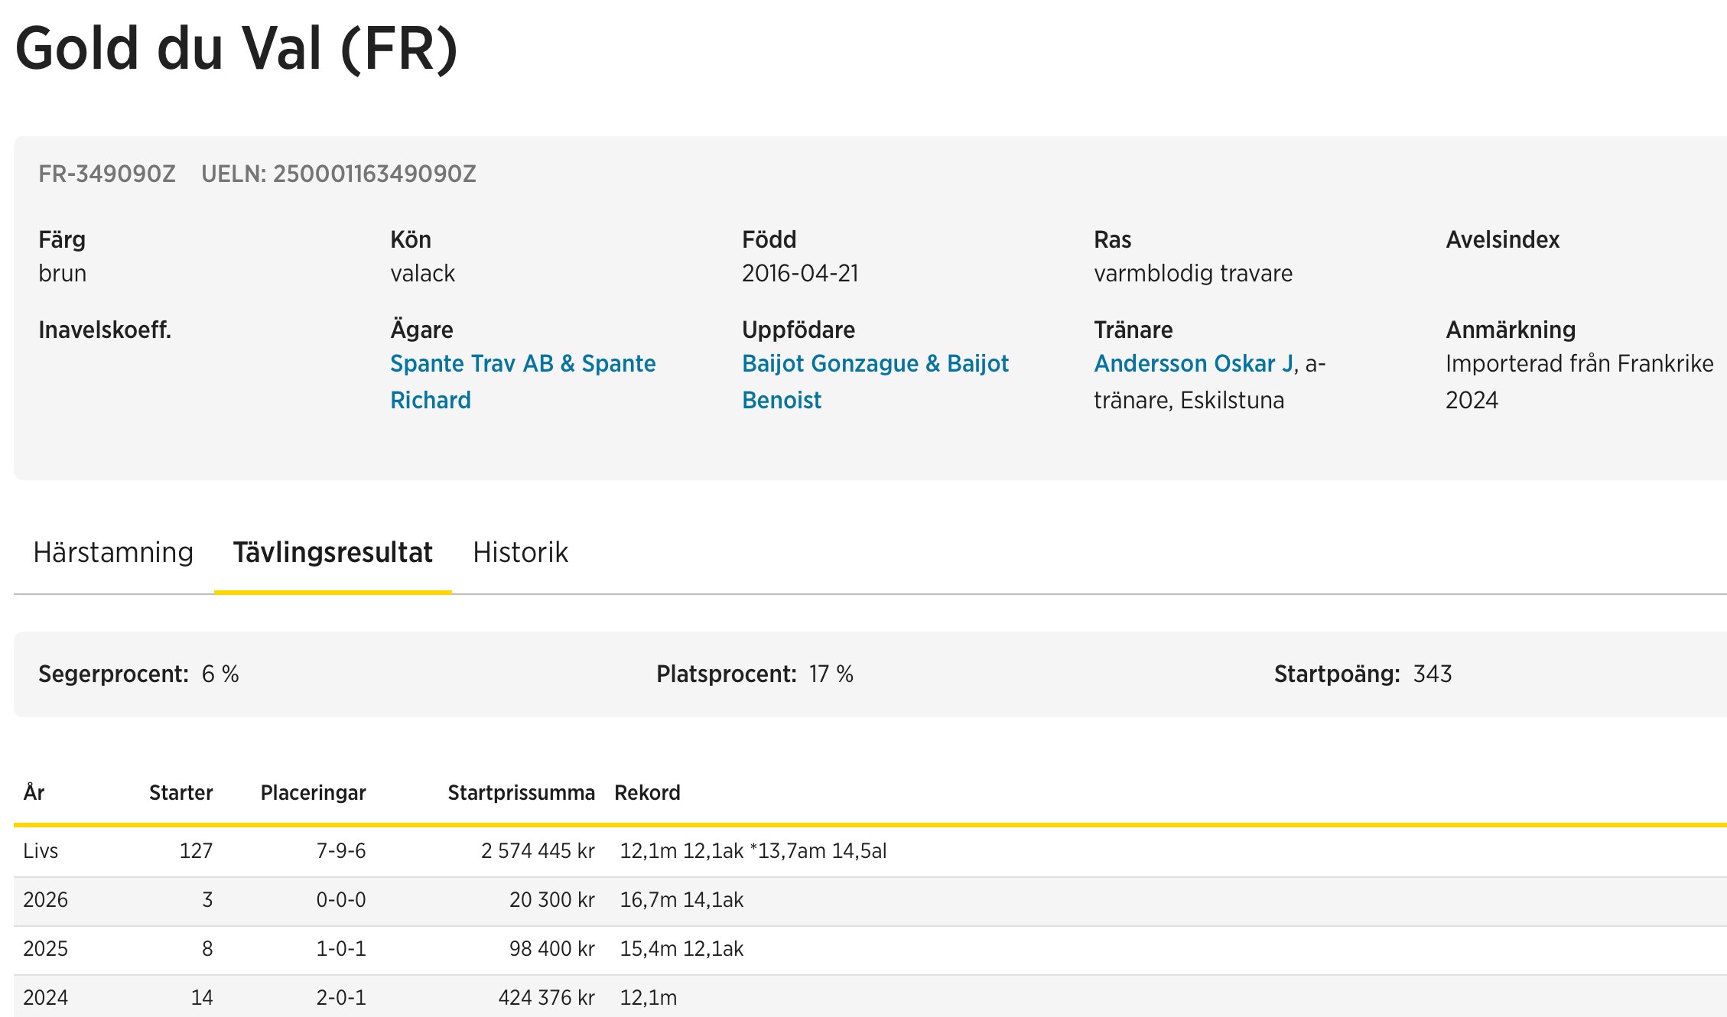The height and width of the screenshot is (1017, 1727).
Task: Click the UELN number text
Action: click(338, 174)
